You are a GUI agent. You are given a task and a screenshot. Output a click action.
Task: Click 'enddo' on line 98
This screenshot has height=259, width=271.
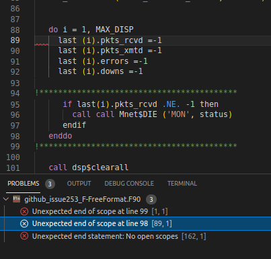click(x=61, y=136)
